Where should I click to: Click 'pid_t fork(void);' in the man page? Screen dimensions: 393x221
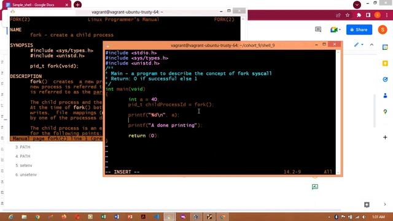pos(54,66)
